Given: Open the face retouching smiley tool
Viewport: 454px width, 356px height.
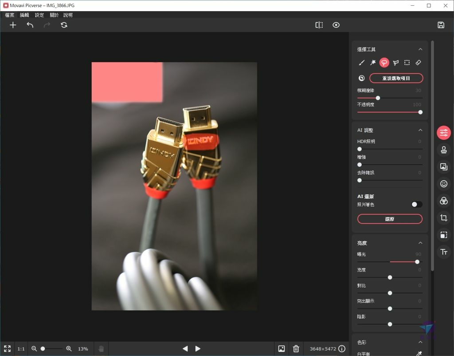Looking at the screenshot, I should (x=443, y=183).
